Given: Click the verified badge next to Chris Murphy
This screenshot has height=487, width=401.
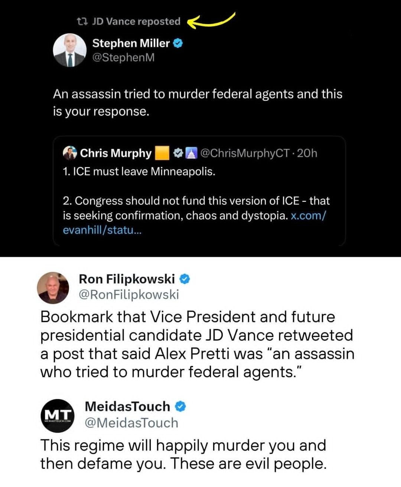Looking at the screenshot, I should [x=178, y=153].
